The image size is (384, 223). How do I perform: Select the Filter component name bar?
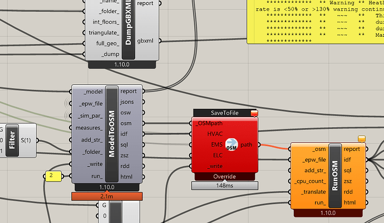coord(12,140)
